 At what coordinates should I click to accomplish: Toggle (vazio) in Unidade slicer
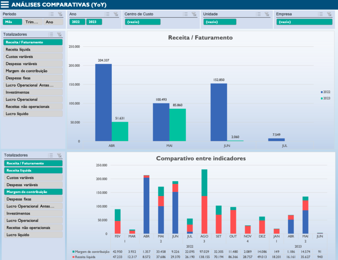220,22
